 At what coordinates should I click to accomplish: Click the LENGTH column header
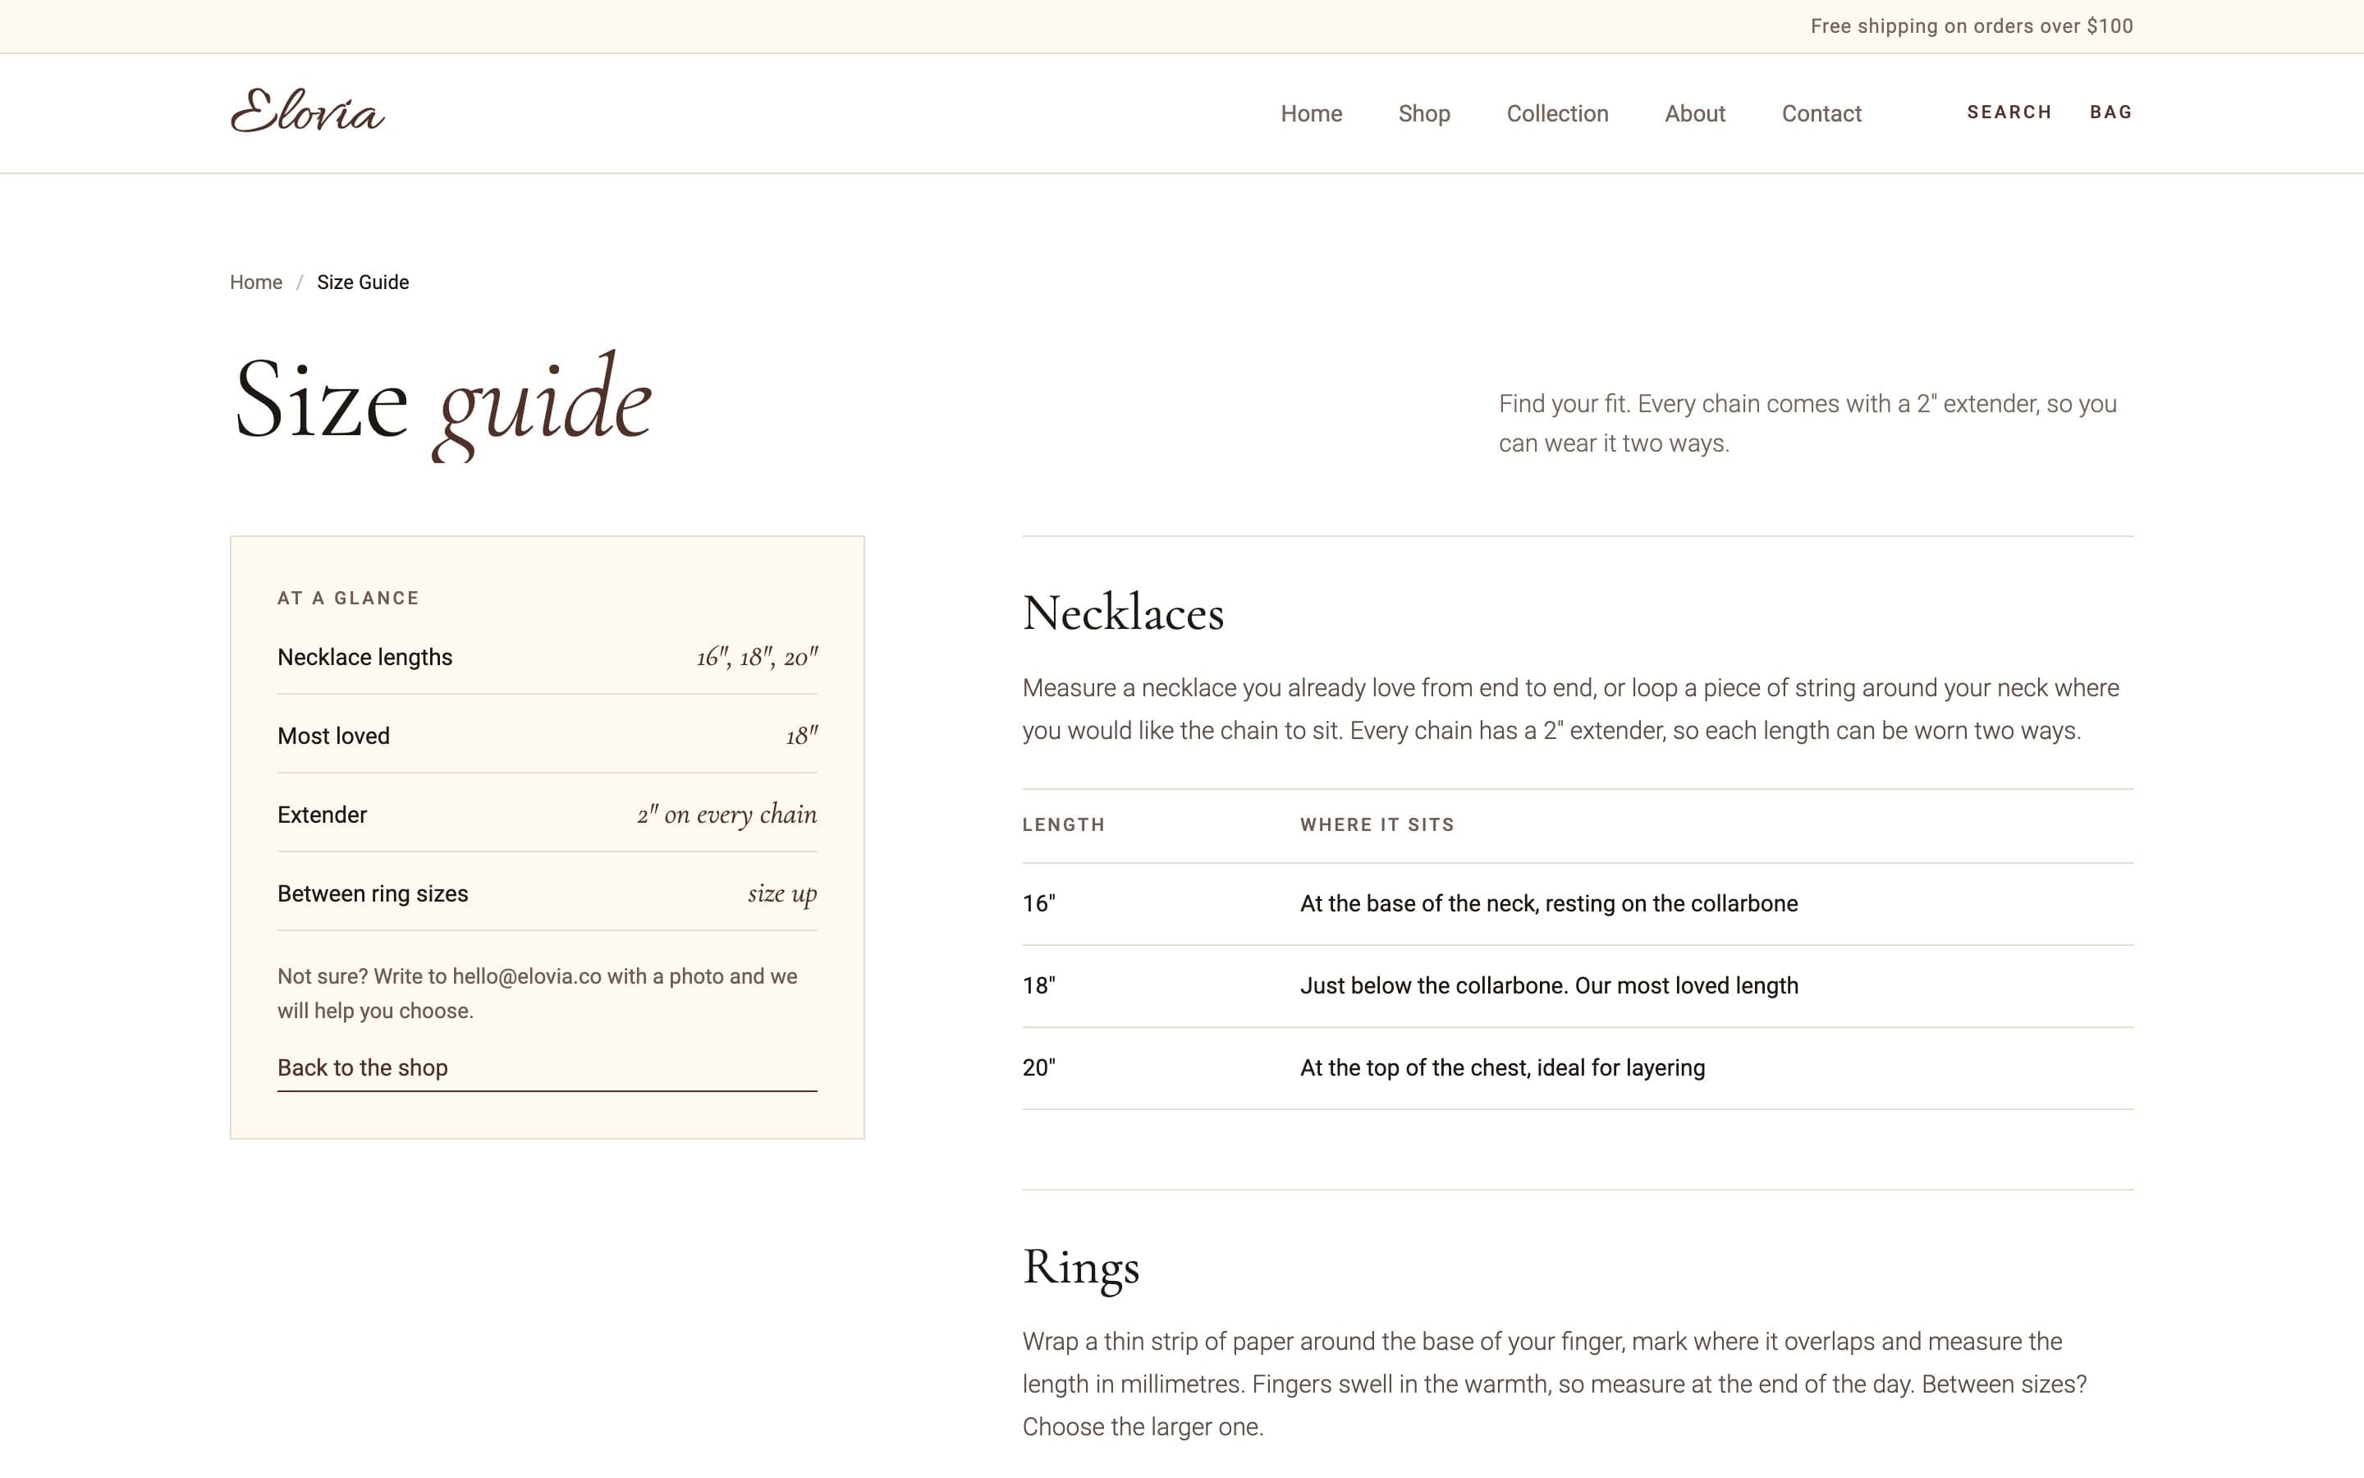click(1064, 825)
